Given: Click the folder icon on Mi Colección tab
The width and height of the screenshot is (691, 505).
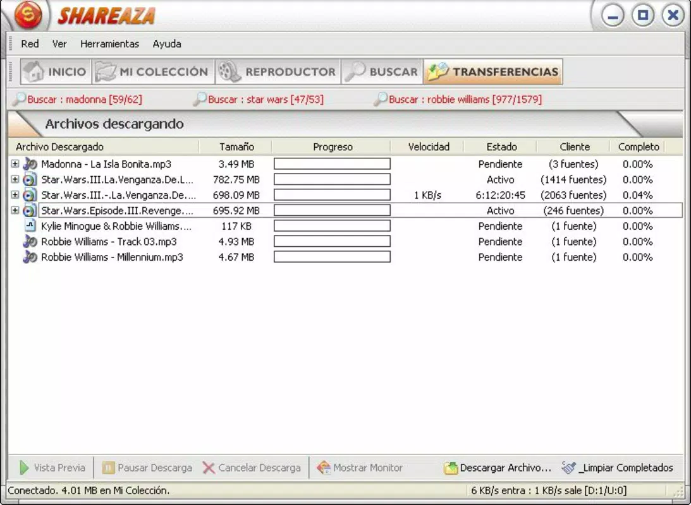Looking at the screenshot, I should [106, 71].
